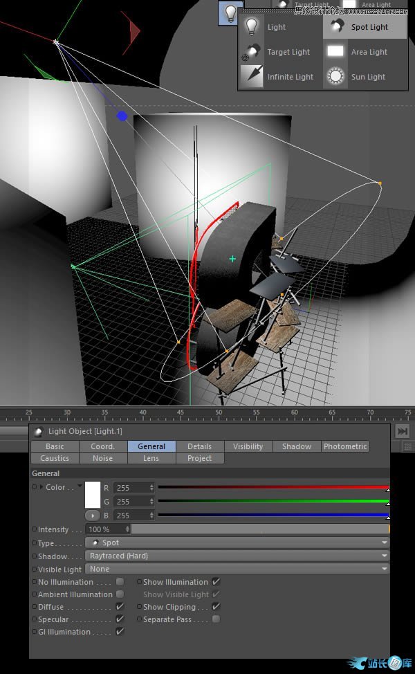This screenshot has width=415, height=674.
Task: Enable the No Illumination checkbox
Action: click(x=120, y=582)
